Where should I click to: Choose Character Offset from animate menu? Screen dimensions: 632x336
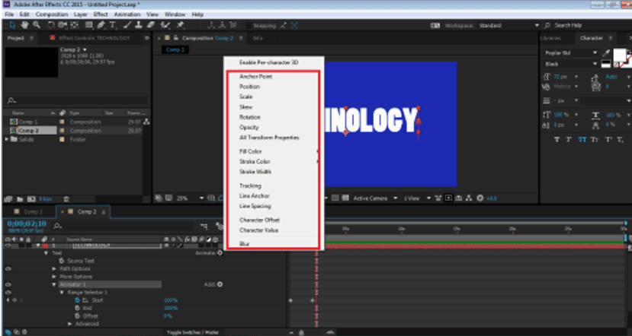(x=259, y=220)
